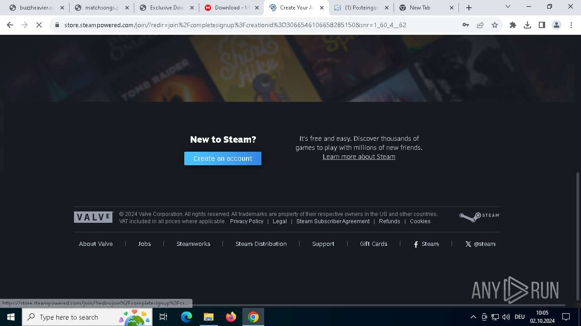The image size is (581, 326).
Task: Open Windows Start menu
Action: coord(11,317)
